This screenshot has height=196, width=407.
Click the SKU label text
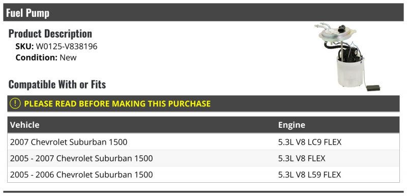tap(24, 46)
